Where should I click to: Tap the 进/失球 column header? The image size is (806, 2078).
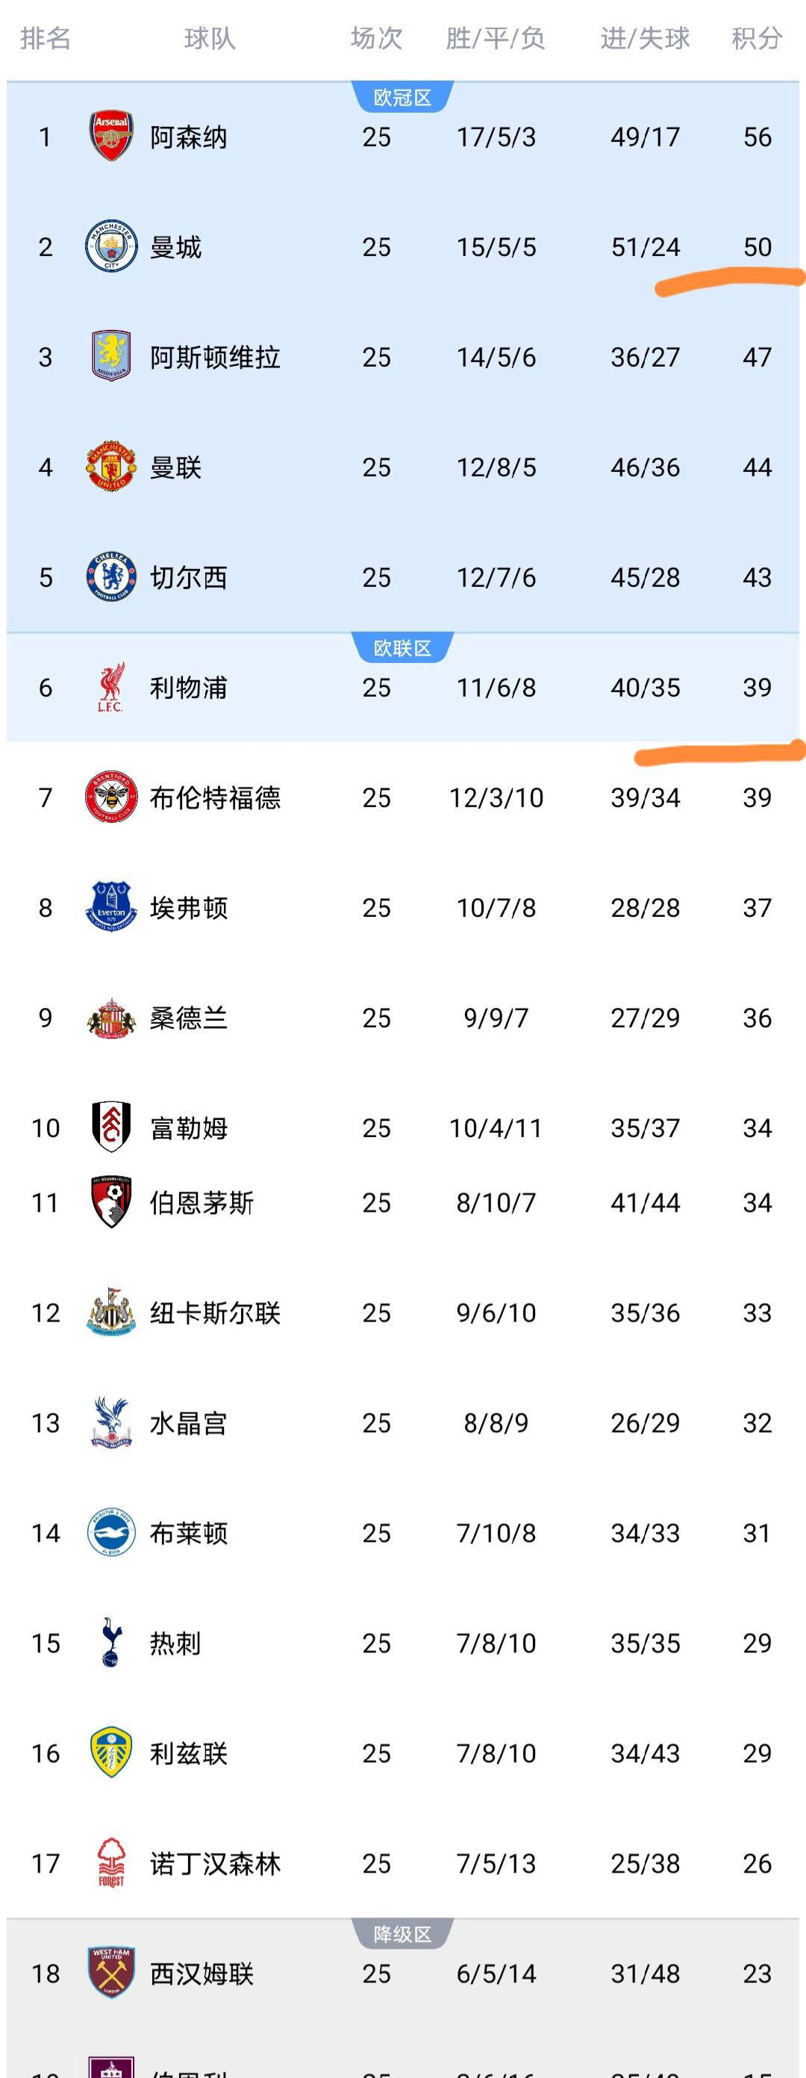pyautogui.click(x=645, y=38)
